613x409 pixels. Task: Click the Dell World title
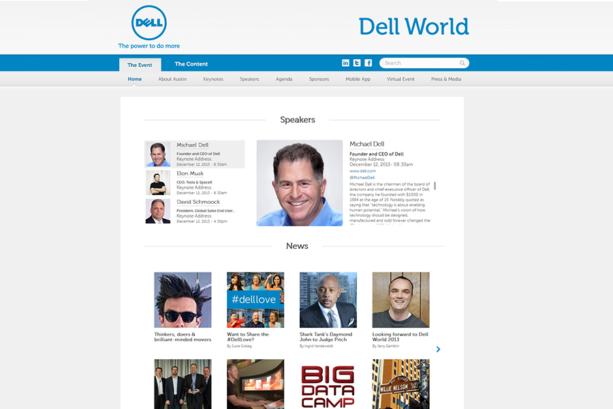click(413, 27)
